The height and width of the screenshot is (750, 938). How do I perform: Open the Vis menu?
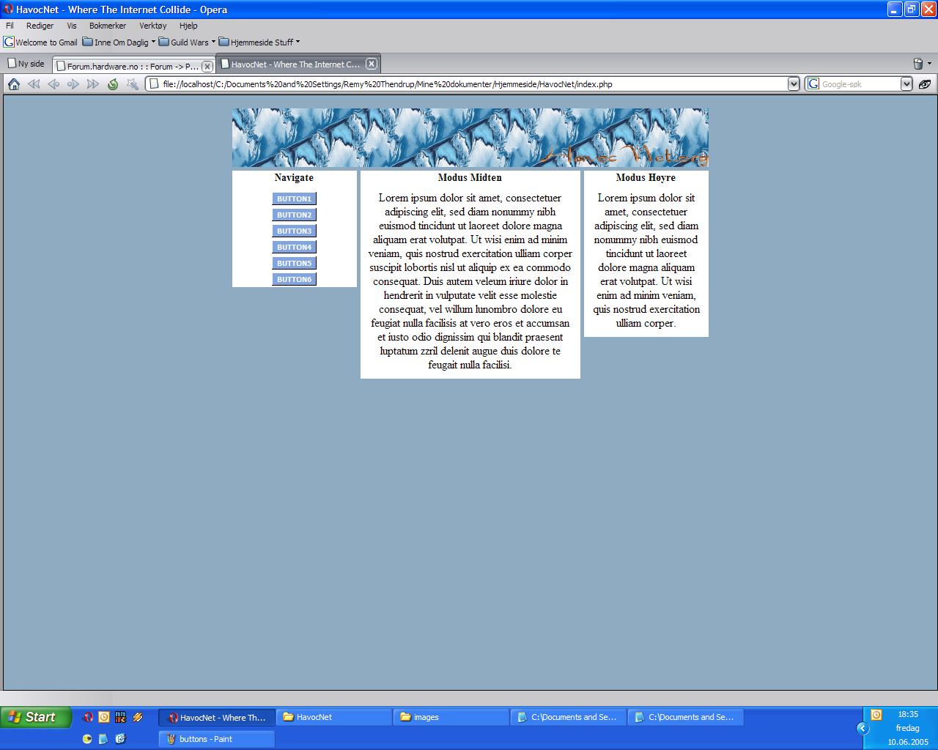[x=72, y=26]
